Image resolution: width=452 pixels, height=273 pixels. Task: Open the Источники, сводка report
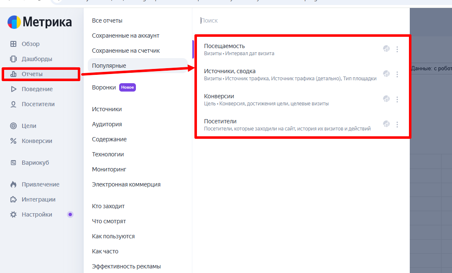[x=230, y=71]
